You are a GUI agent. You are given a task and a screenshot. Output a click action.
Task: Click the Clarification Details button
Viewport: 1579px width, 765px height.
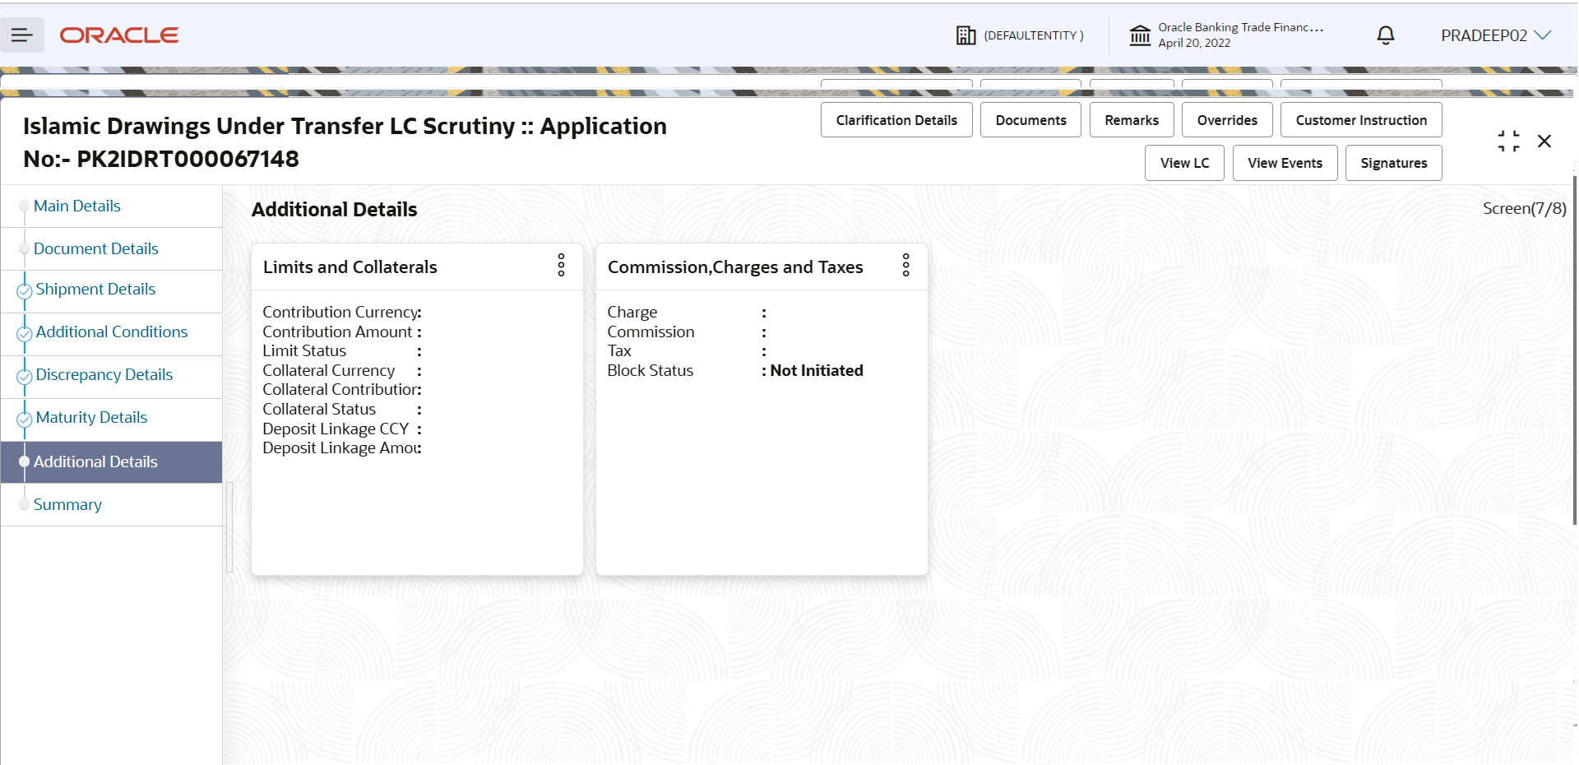(896, 120)
